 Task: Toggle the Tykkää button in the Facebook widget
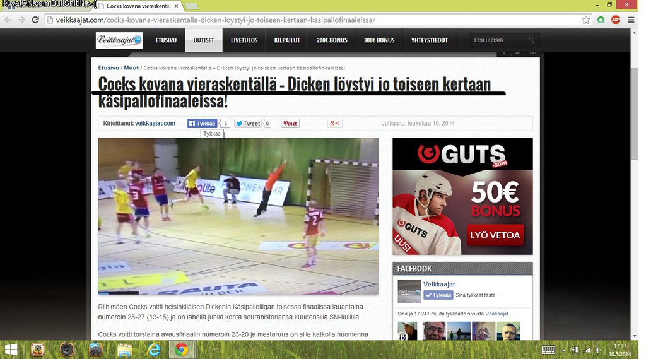438,295
